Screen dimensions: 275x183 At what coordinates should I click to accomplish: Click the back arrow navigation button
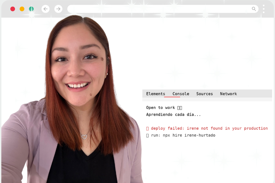(x=46, y=9)
